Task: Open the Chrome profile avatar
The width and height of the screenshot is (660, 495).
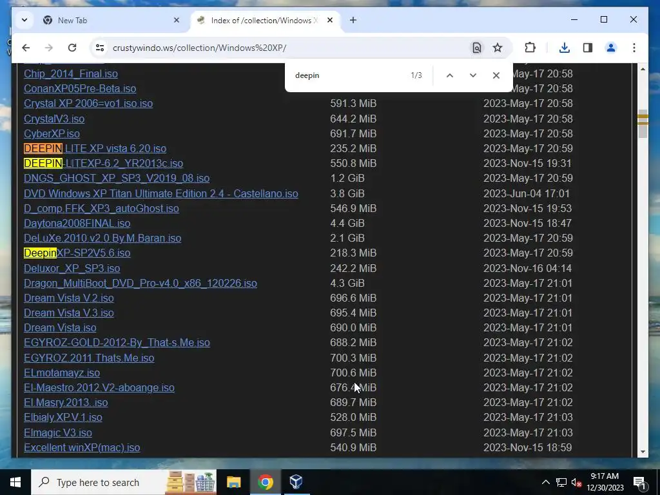Action: [611, 48]
